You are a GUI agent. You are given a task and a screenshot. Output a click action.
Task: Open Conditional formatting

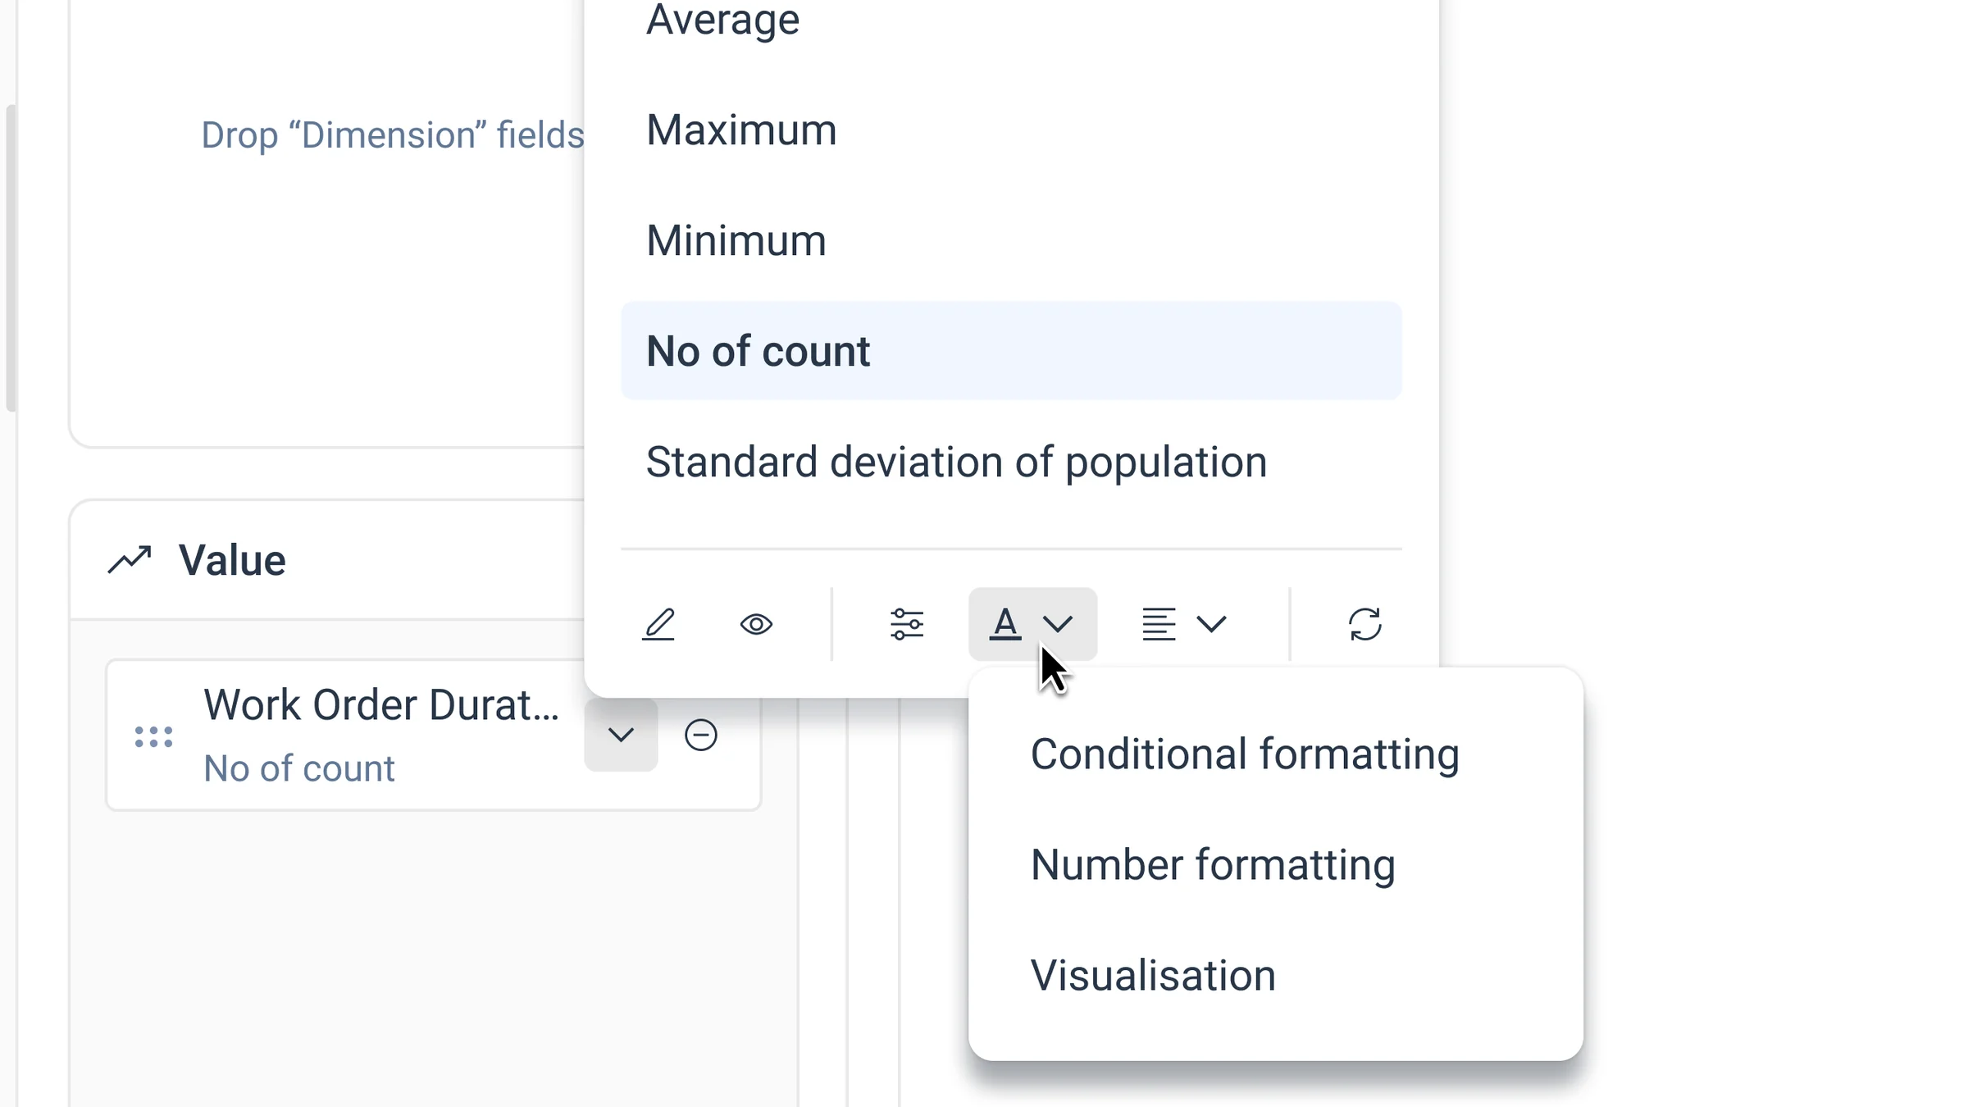pyautogui.click(x=1245, y=754)
